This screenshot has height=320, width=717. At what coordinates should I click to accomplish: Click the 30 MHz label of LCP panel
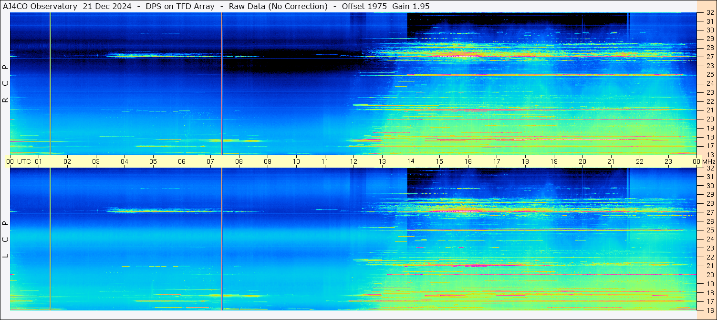[709, 186]
